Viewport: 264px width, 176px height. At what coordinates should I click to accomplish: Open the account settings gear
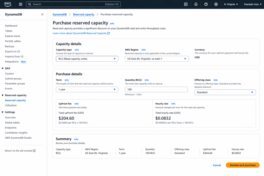pyautogui.click(x=216, y=4)
